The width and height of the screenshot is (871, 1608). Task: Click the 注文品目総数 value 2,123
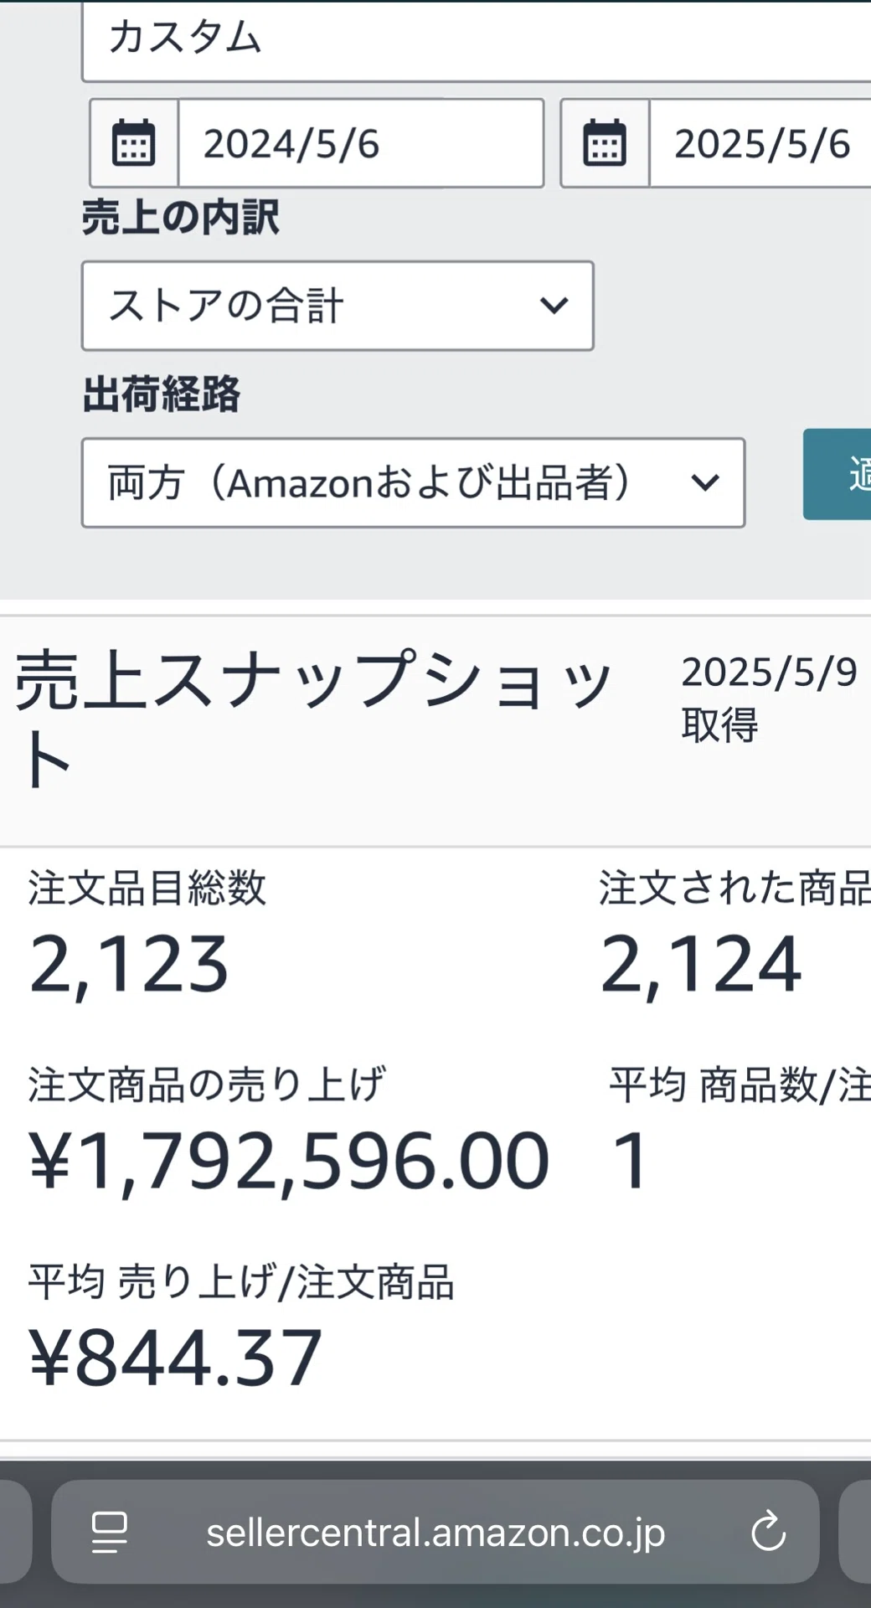click(x=129, y=966)
